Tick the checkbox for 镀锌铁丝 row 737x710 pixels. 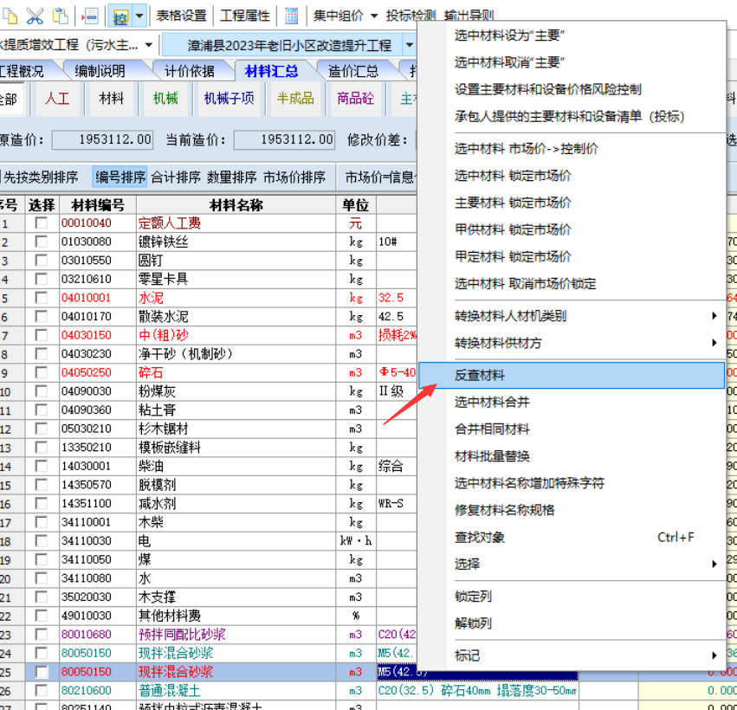tap(41, 242)
